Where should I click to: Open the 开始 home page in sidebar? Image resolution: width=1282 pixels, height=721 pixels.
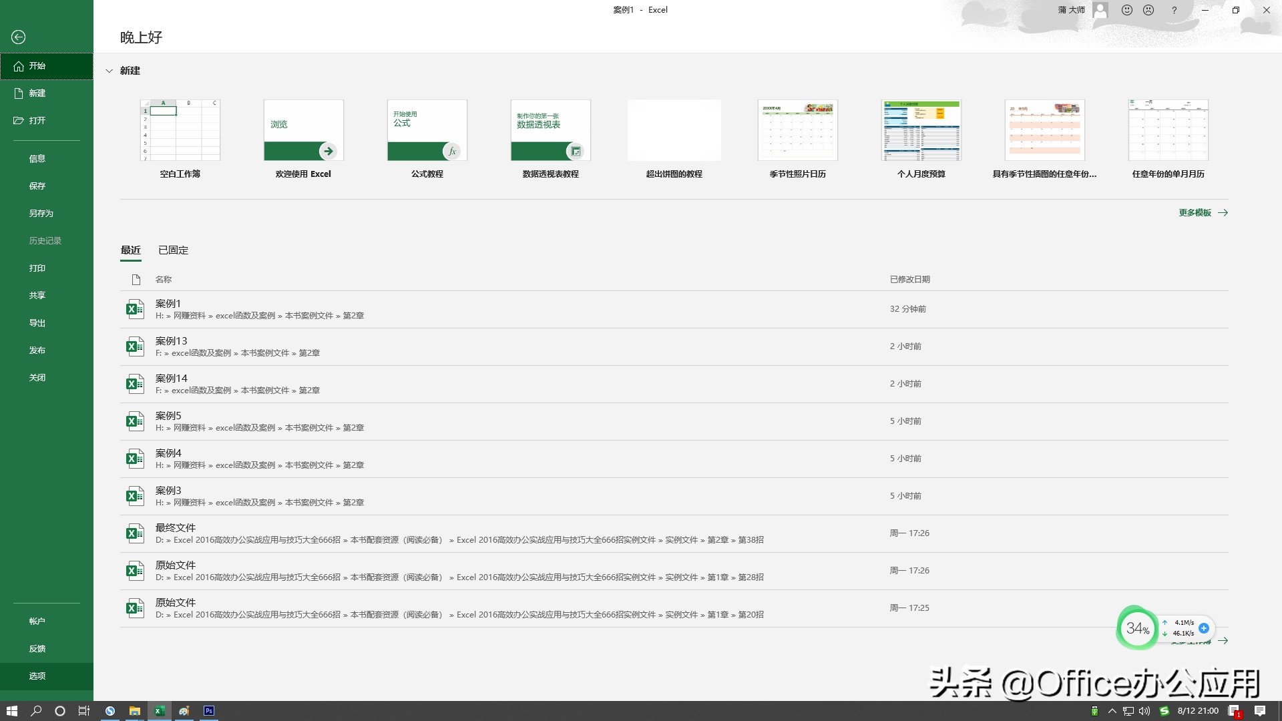coord(47,66)
